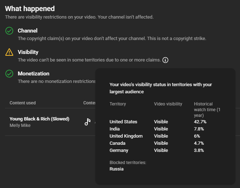Select the Channel section title

point(27,31)
